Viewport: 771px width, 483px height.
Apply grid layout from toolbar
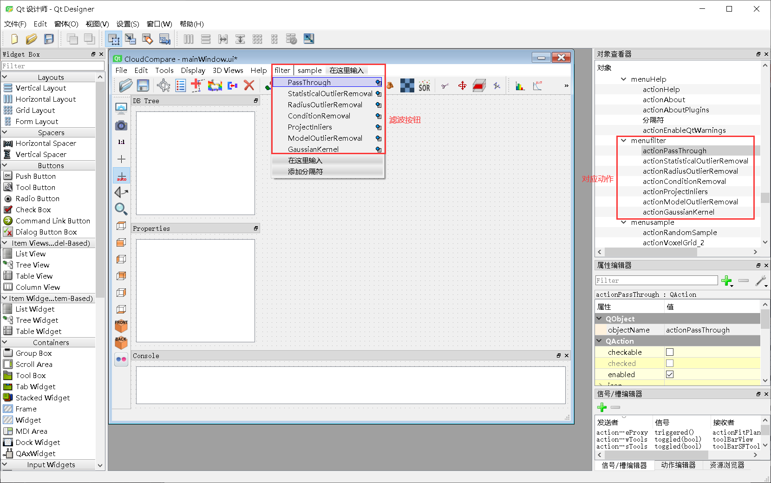[x=257, y=39]
